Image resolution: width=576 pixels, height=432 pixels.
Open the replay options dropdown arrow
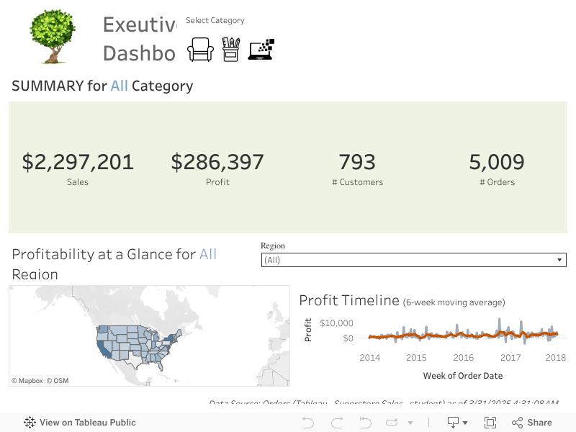[x=410, y=423]
